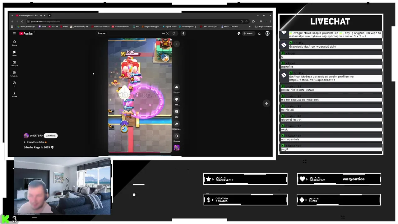Viewport: 398px width, 224px height.
Task: Share the Short via Udostępnij arrow
Action: [x=177, y=124]
